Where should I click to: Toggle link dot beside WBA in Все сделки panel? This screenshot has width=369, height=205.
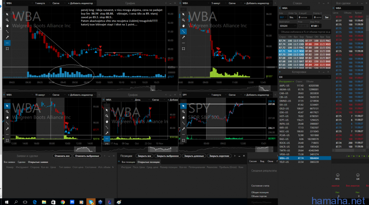pos(334,8)
